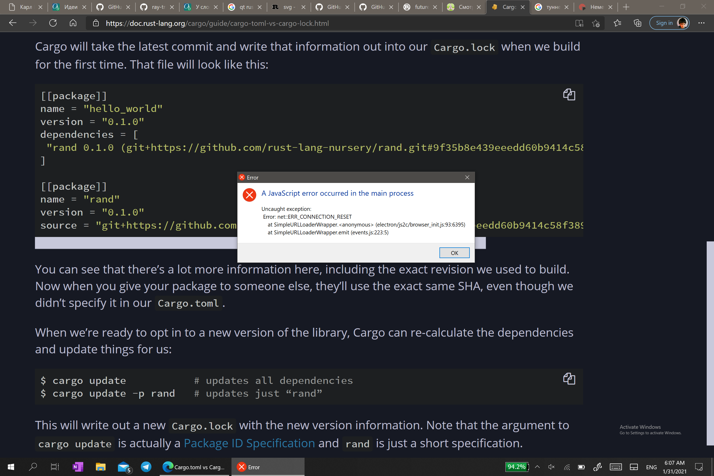Open the Windows Start menu
This screenshot has width=714, height=476.
(x=11, y=467)
